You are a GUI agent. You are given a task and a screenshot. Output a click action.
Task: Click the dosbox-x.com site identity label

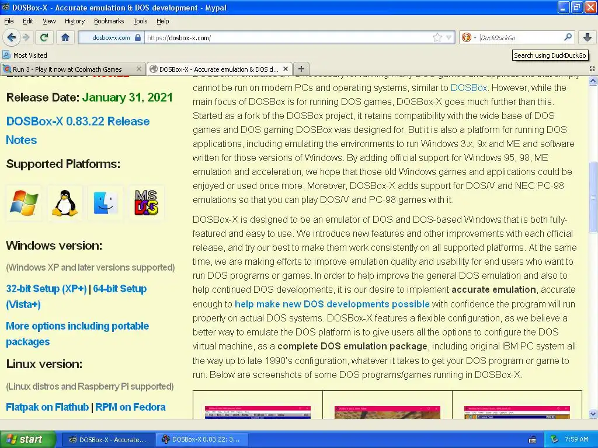[x=111, y=37]
